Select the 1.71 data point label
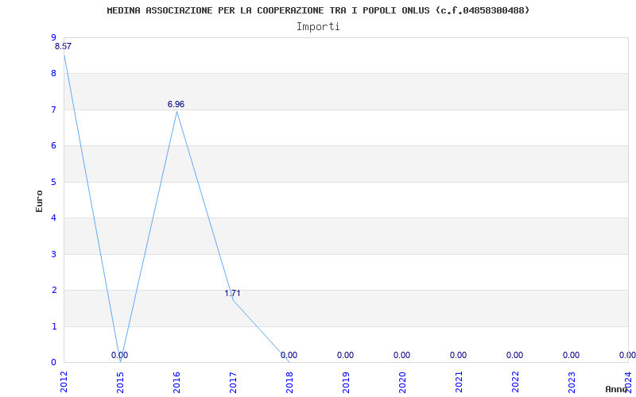 tap(232, 293)
